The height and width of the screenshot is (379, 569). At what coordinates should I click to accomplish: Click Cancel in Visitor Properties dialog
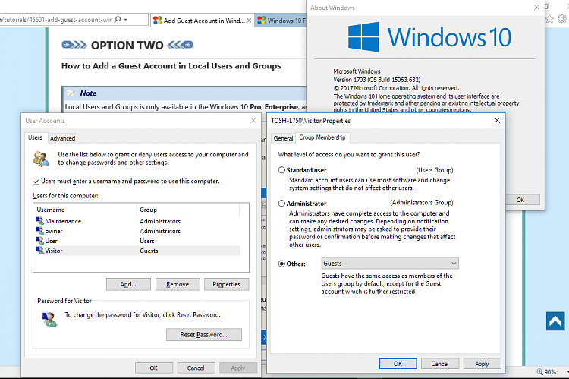click(x=440, y=364)
